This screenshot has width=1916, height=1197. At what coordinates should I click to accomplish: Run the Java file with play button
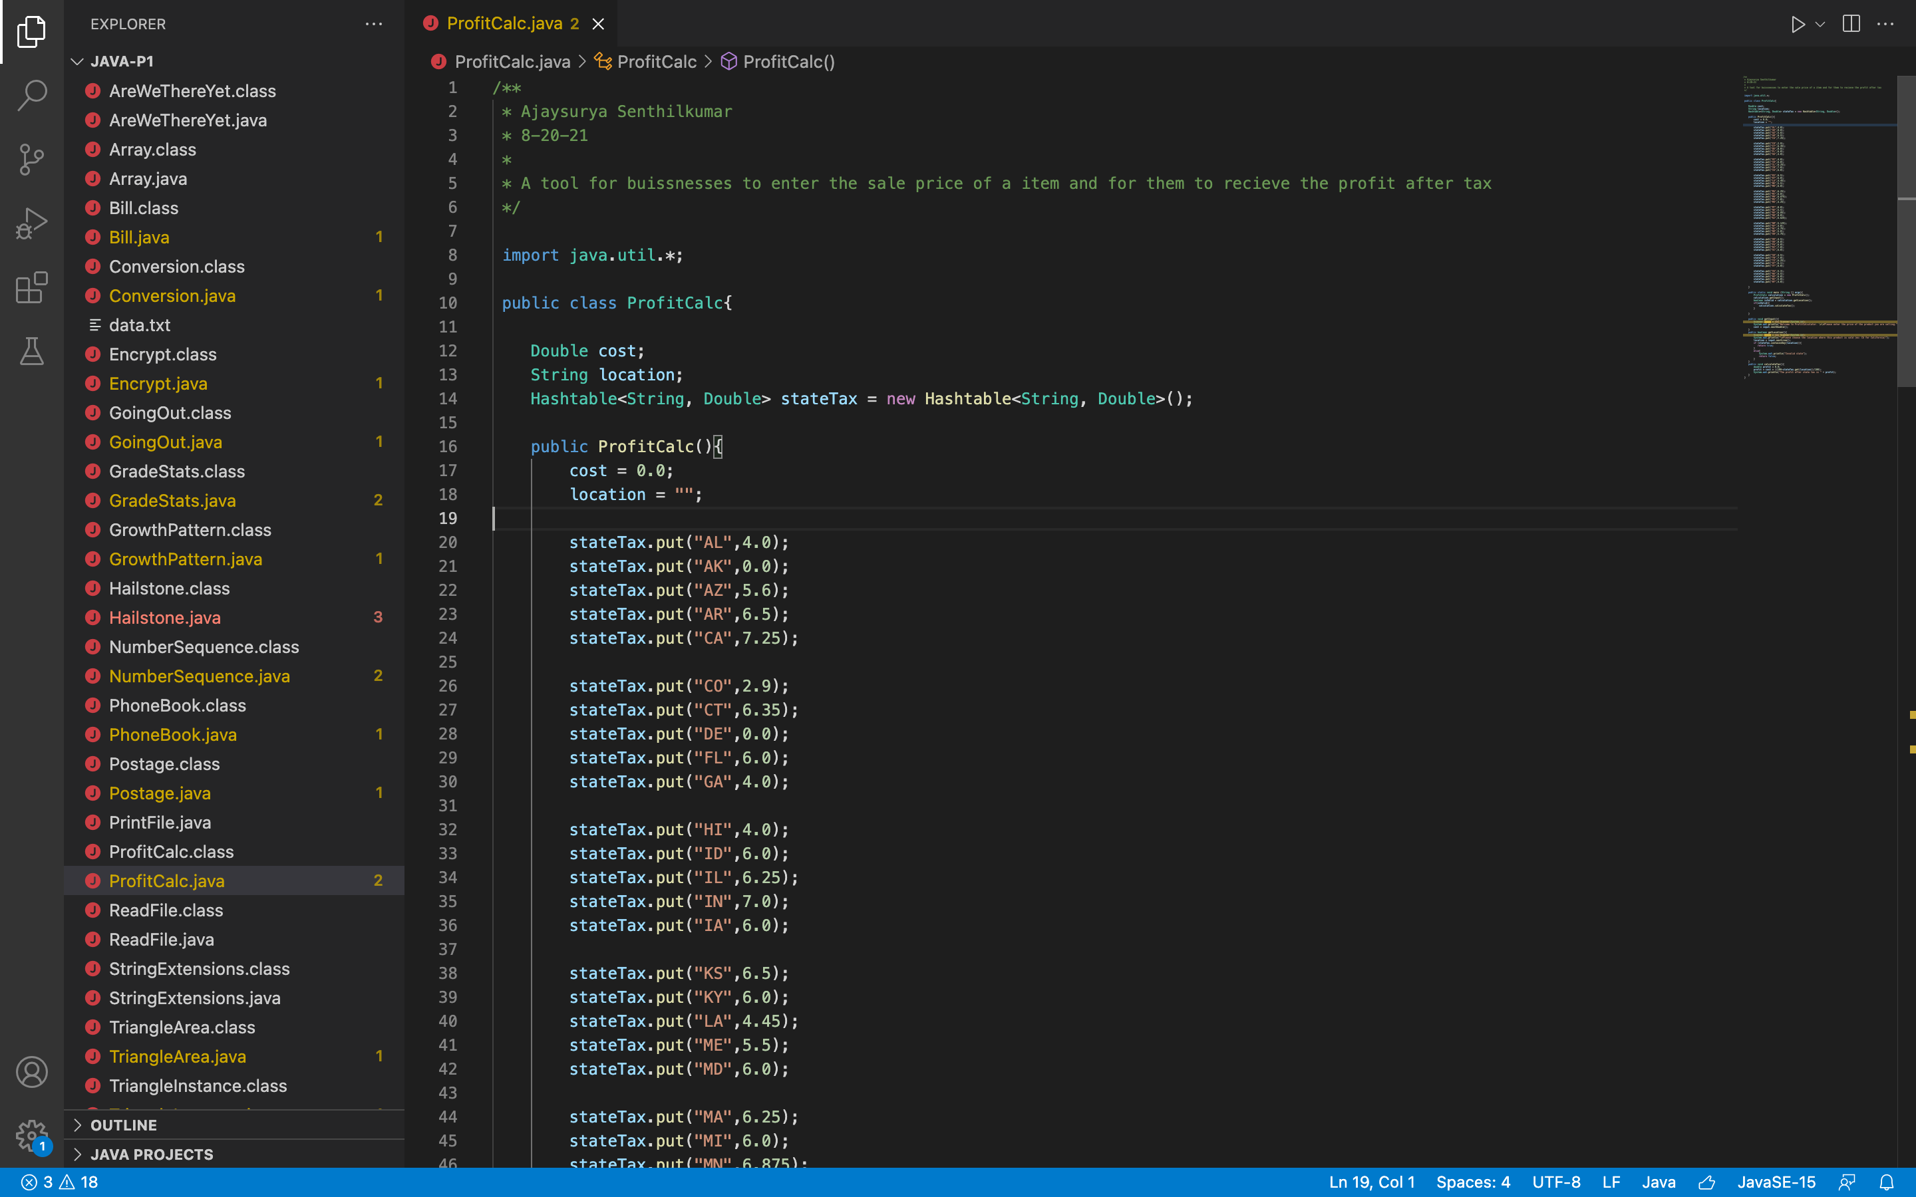point(1797,24)
